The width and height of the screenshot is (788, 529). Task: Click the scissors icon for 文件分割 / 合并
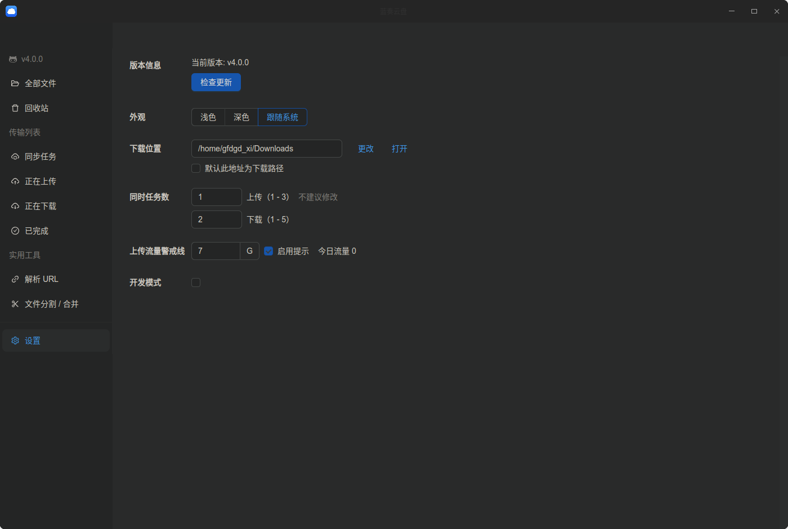[x=15, y=304]
